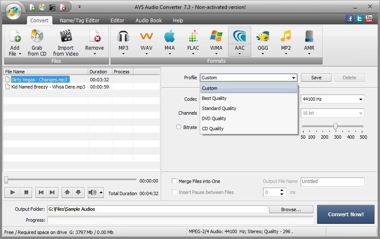Choose DVD Quality profile

(249, 118)
